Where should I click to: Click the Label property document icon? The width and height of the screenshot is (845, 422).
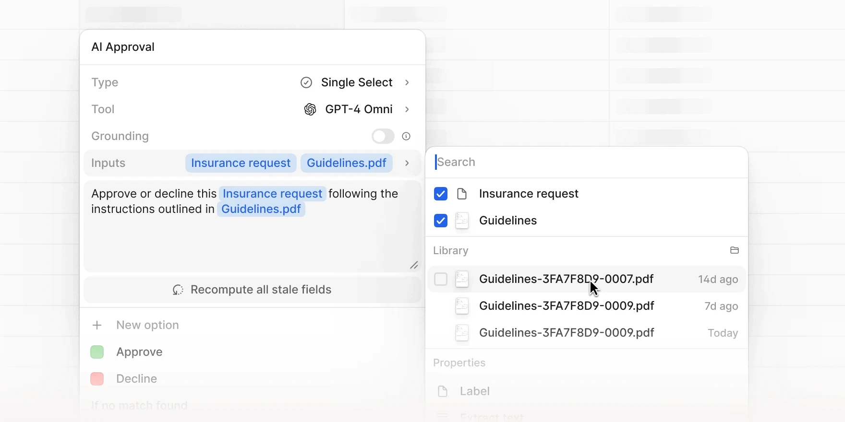pos(443,391)
